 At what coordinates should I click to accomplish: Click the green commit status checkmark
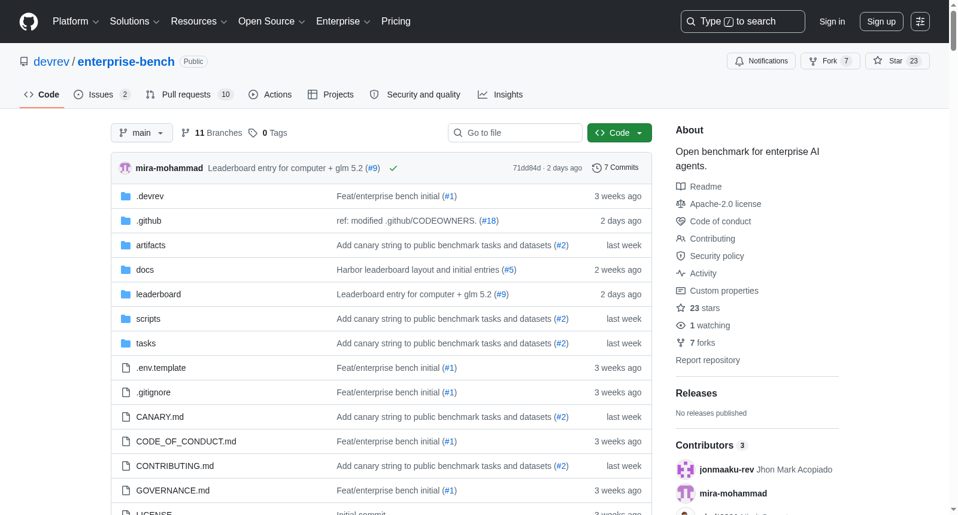point(393,168)
